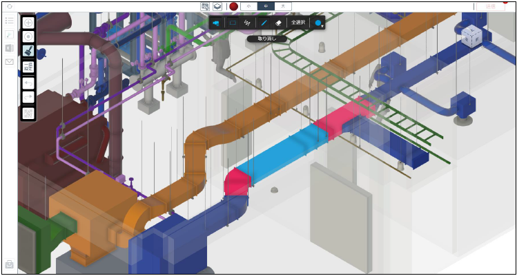Select small size option 小
The image size is (517, 276).
coord(249,6)
